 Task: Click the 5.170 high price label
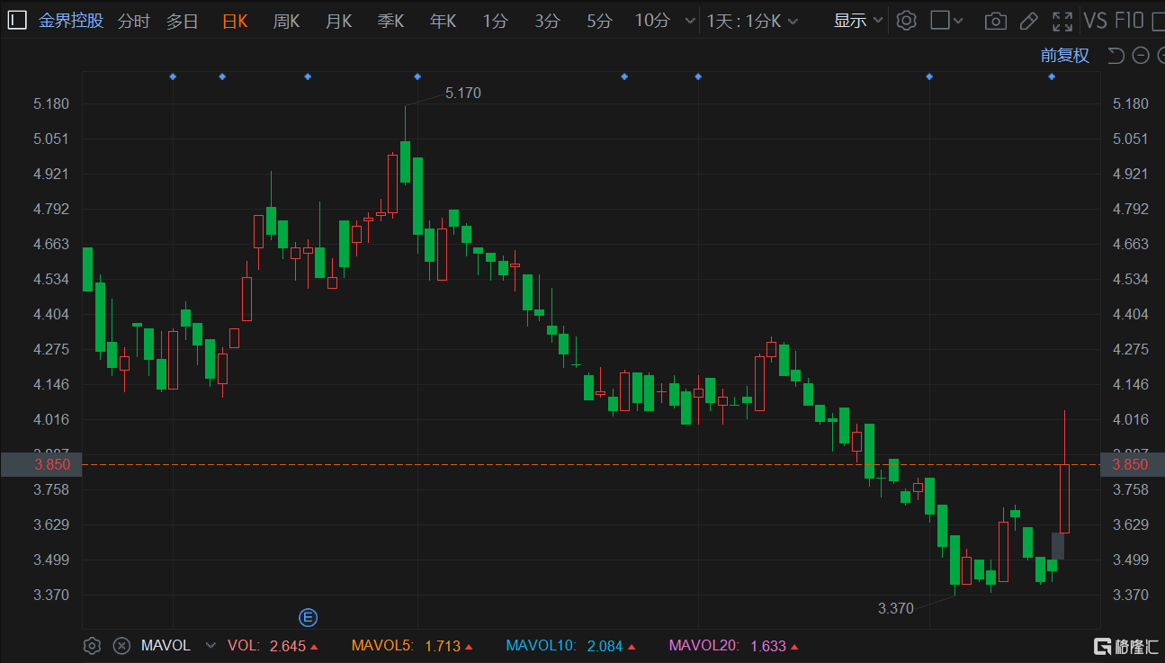point(463,93)
